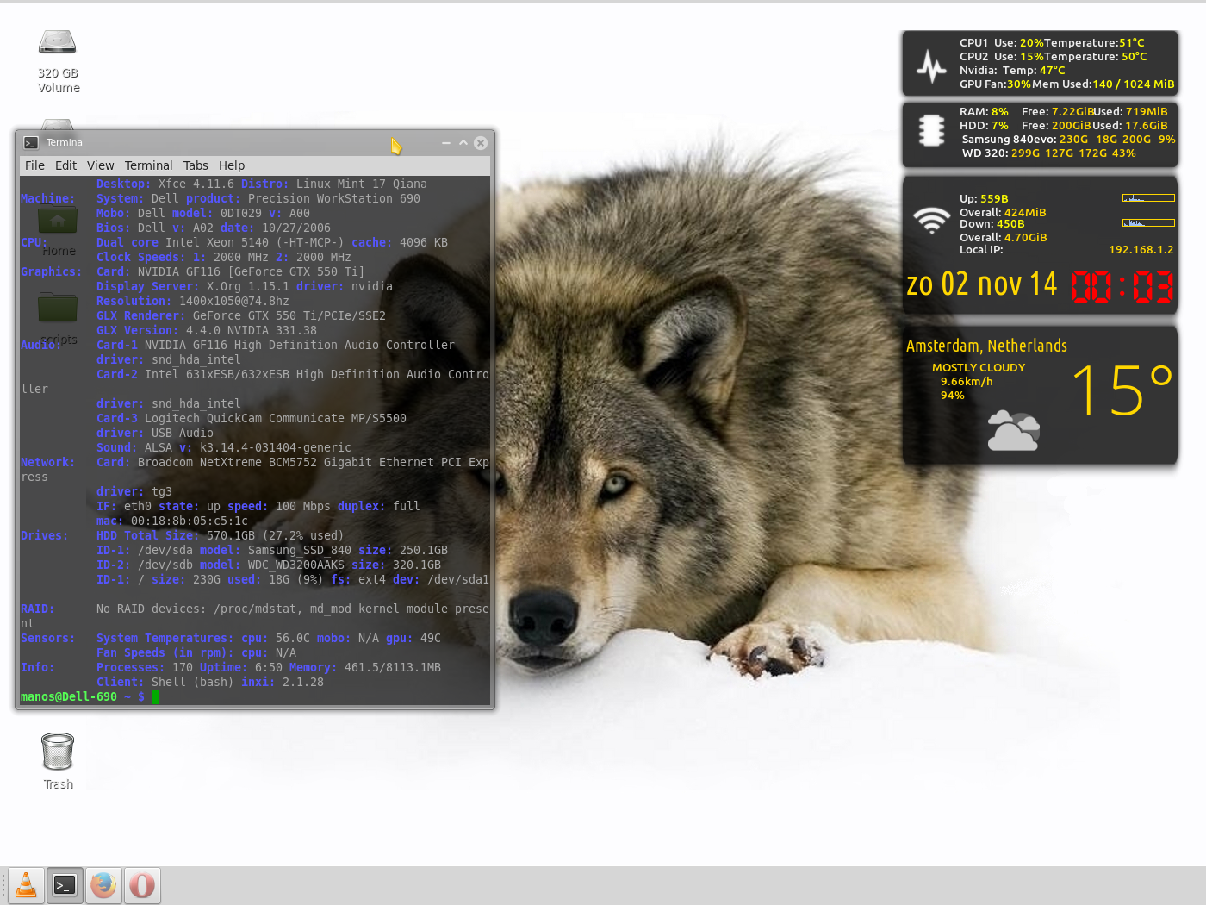Click the 'GPU Fan:30%' reading

click(995, 84)
